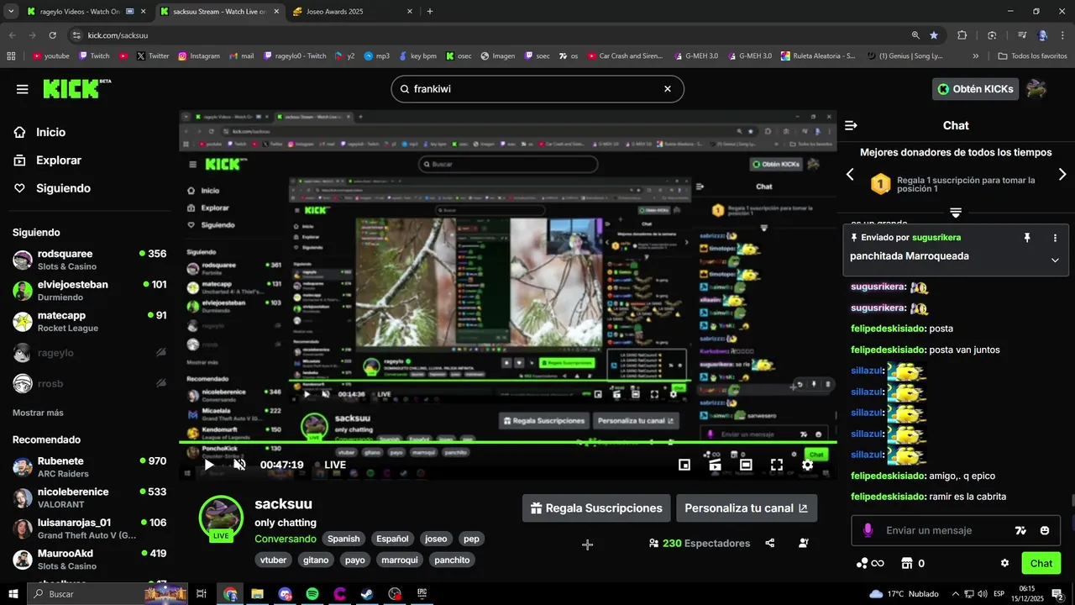Open the chat identity purple icon
Screen dimensions: 1075x605
point(868,530)
